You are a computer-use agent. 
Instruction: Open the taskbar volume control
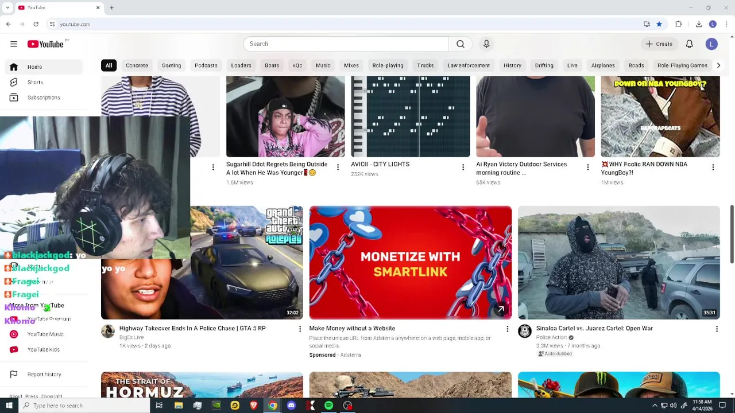674,406
